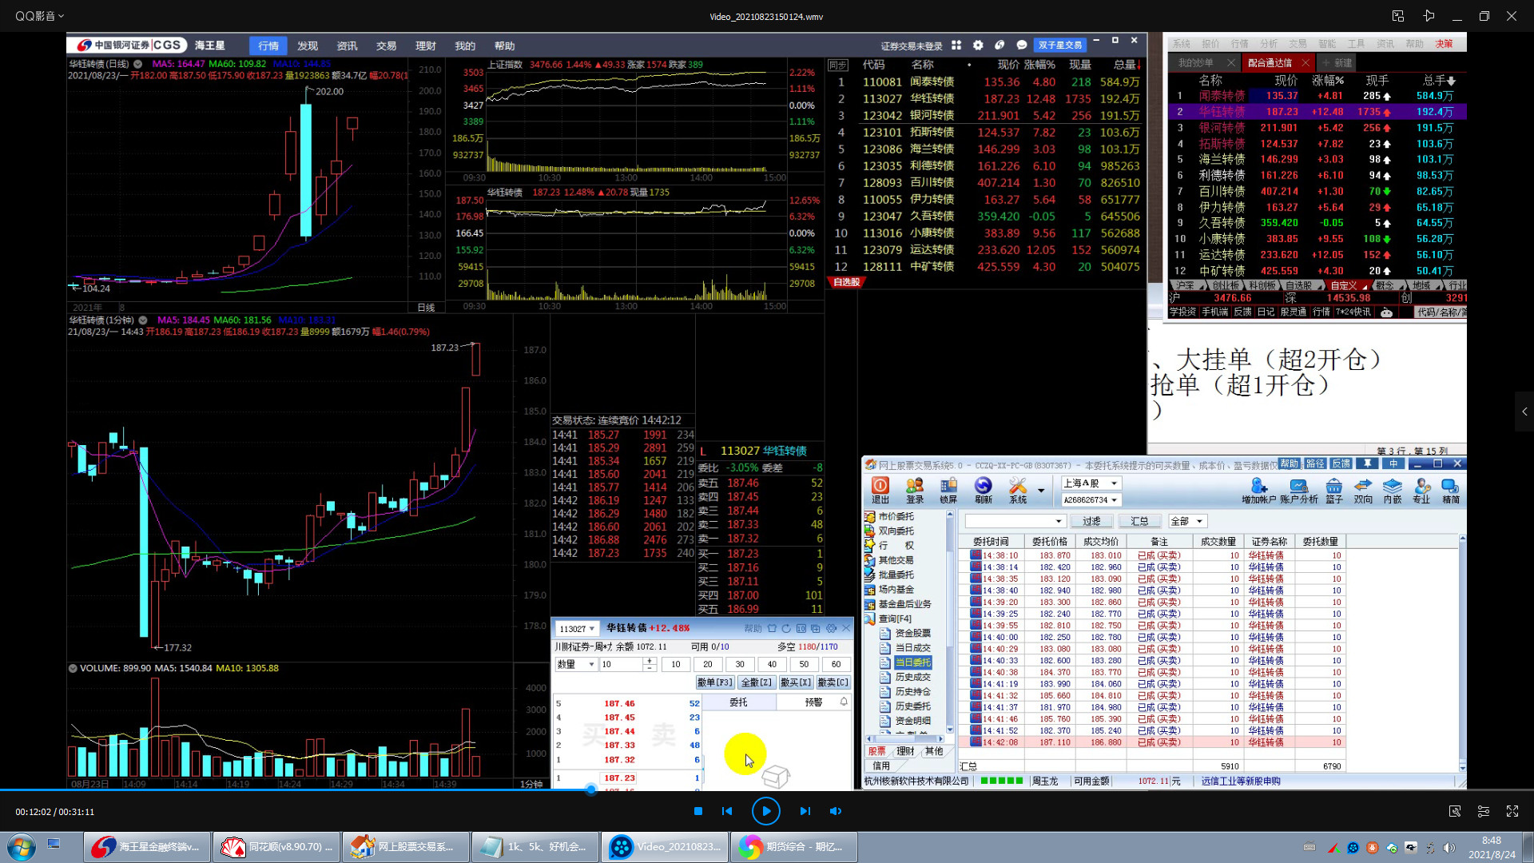Click the 增加帐户 add account icon

point(1259,491)
